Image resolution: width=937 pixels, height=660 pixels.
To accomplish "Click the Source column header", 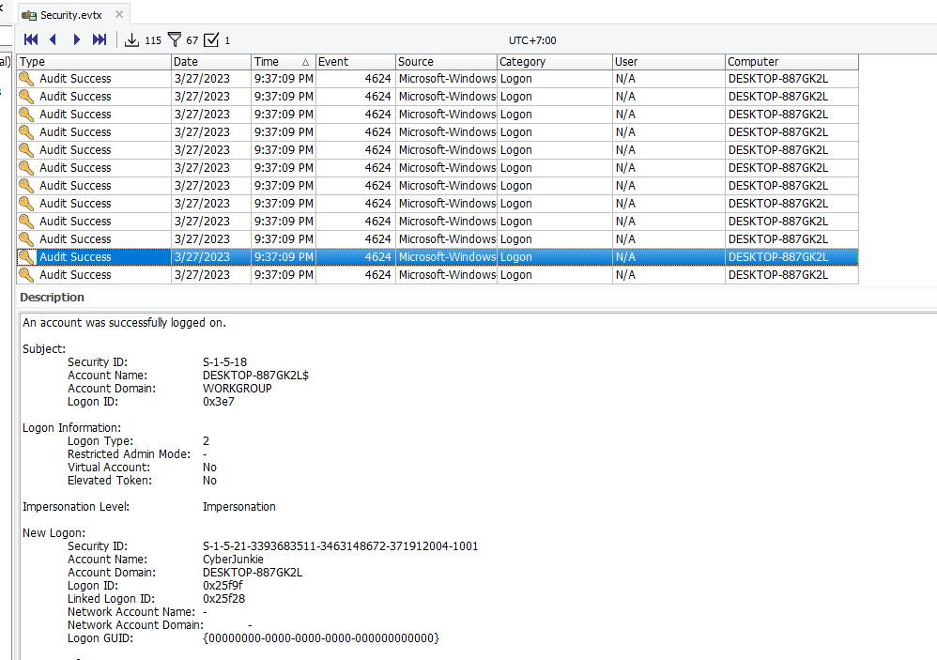I will point(445,62).
